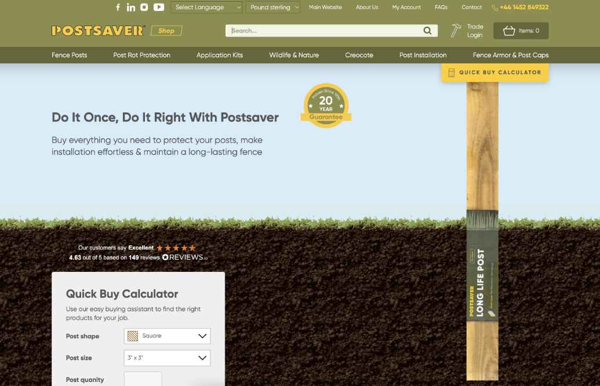Click the Long Life Post product image

[482, 231]
